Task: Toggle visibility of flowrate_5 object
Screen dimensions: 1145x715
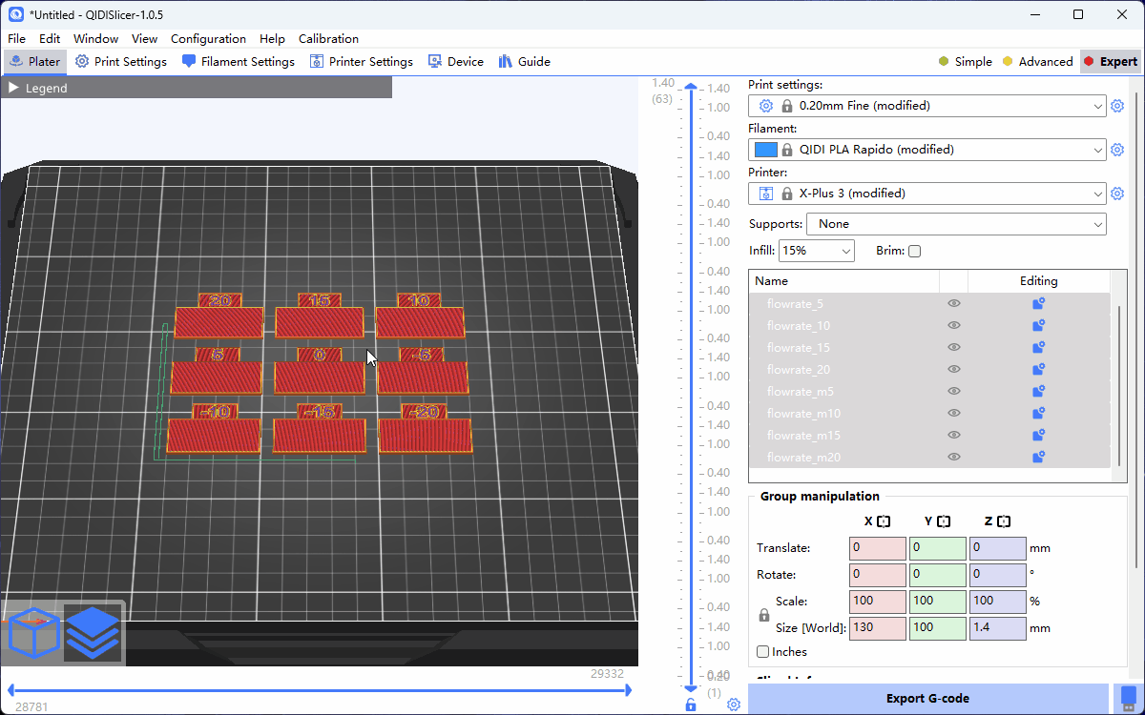Action: coord(953,304)
